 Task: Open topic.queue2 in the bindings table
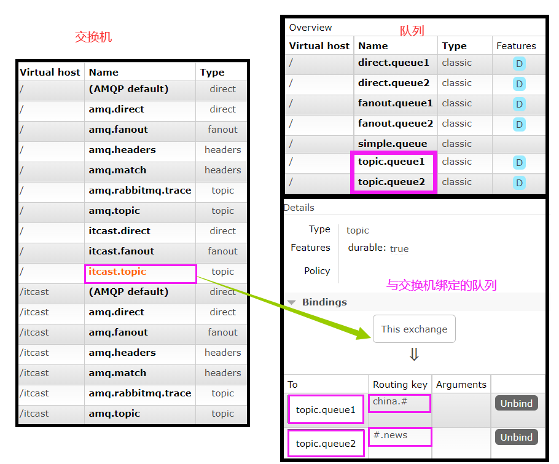pos(326,444)
